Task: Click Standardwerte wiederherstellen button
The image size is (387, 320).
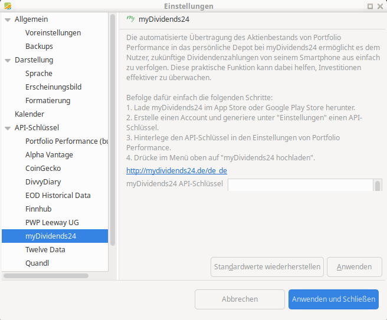Action: [x=267, y=267]
